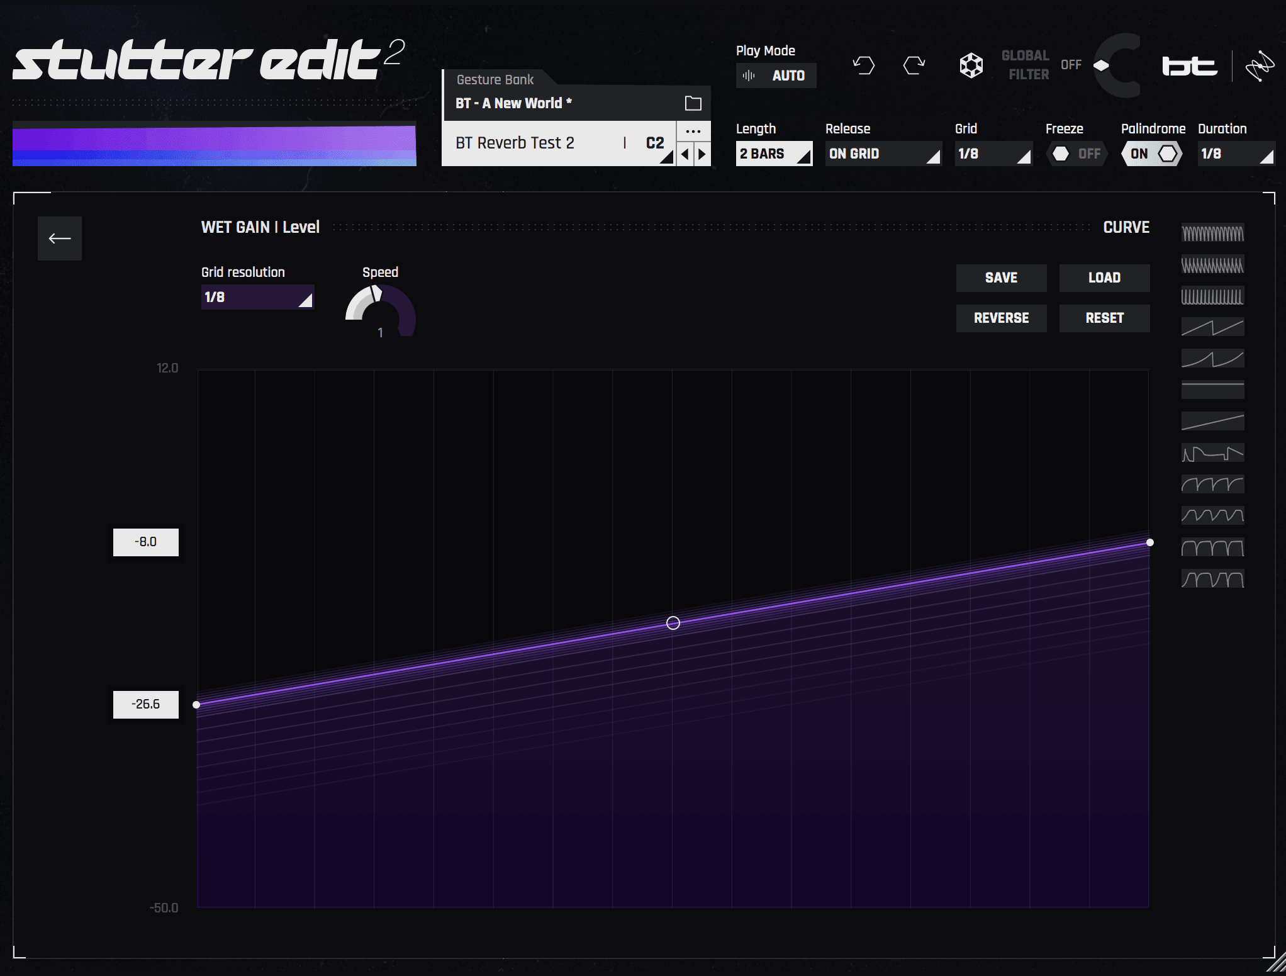Toggle the Global Filter on
The height and width of the screenshot is (976, 1286).
(1071, 65)
